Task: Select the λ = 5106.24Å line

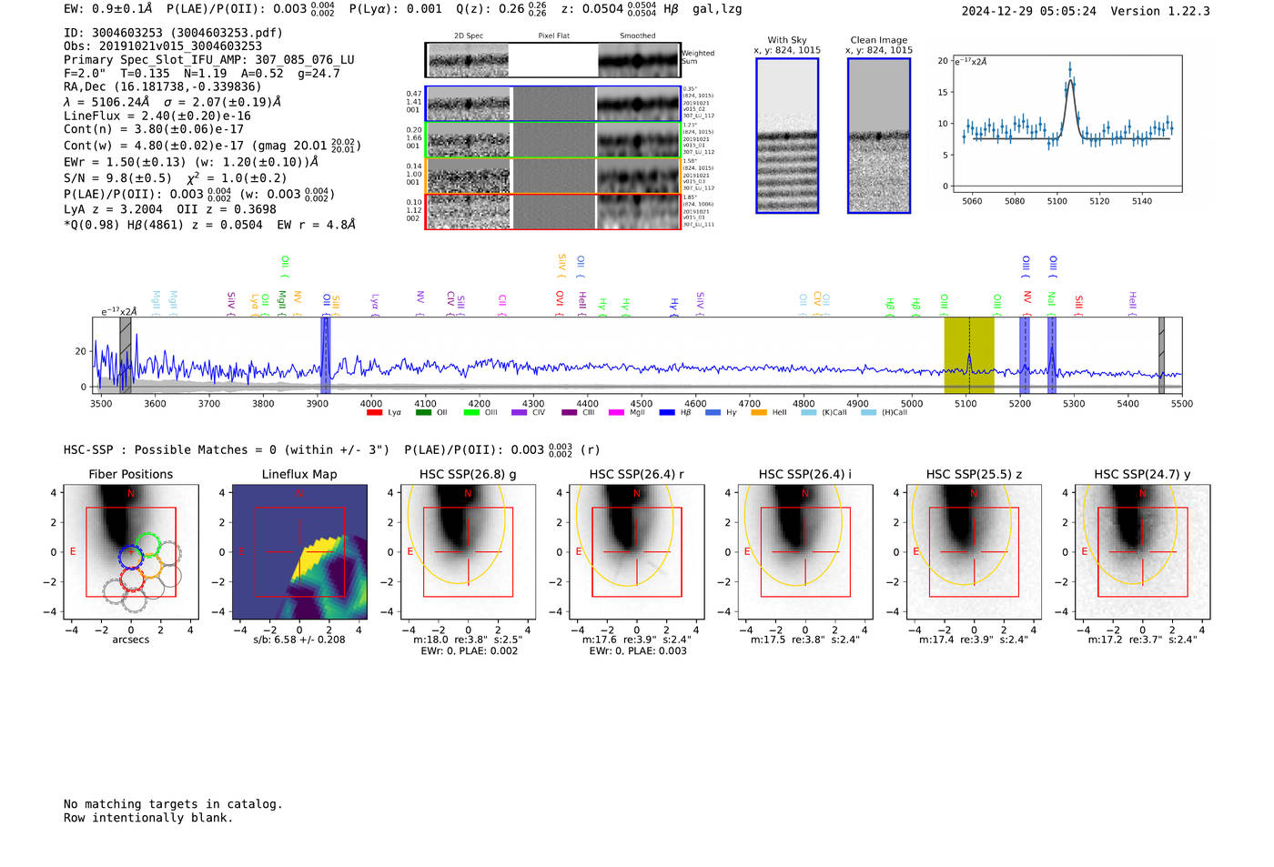Action: pos(172,102)
